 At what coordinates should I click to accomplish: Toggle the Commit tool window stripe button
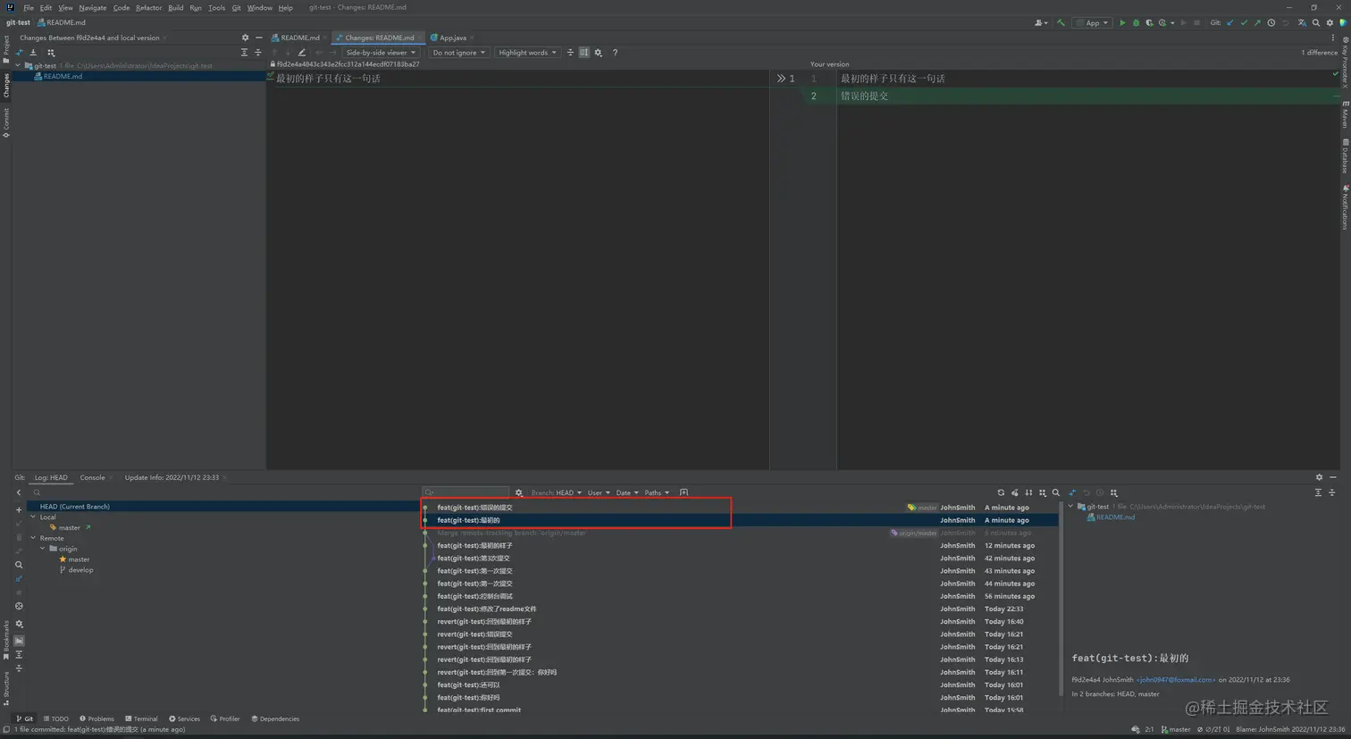click(x=5, y=123)
